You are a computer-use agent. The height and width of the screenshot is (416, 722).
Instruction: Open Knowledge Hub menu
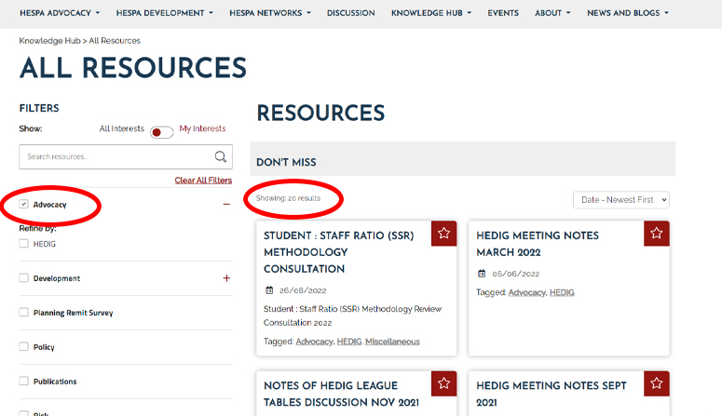431,13
